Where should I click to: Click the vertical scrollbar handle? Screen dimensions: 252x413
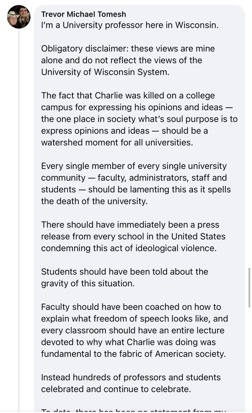click(249, 288)
